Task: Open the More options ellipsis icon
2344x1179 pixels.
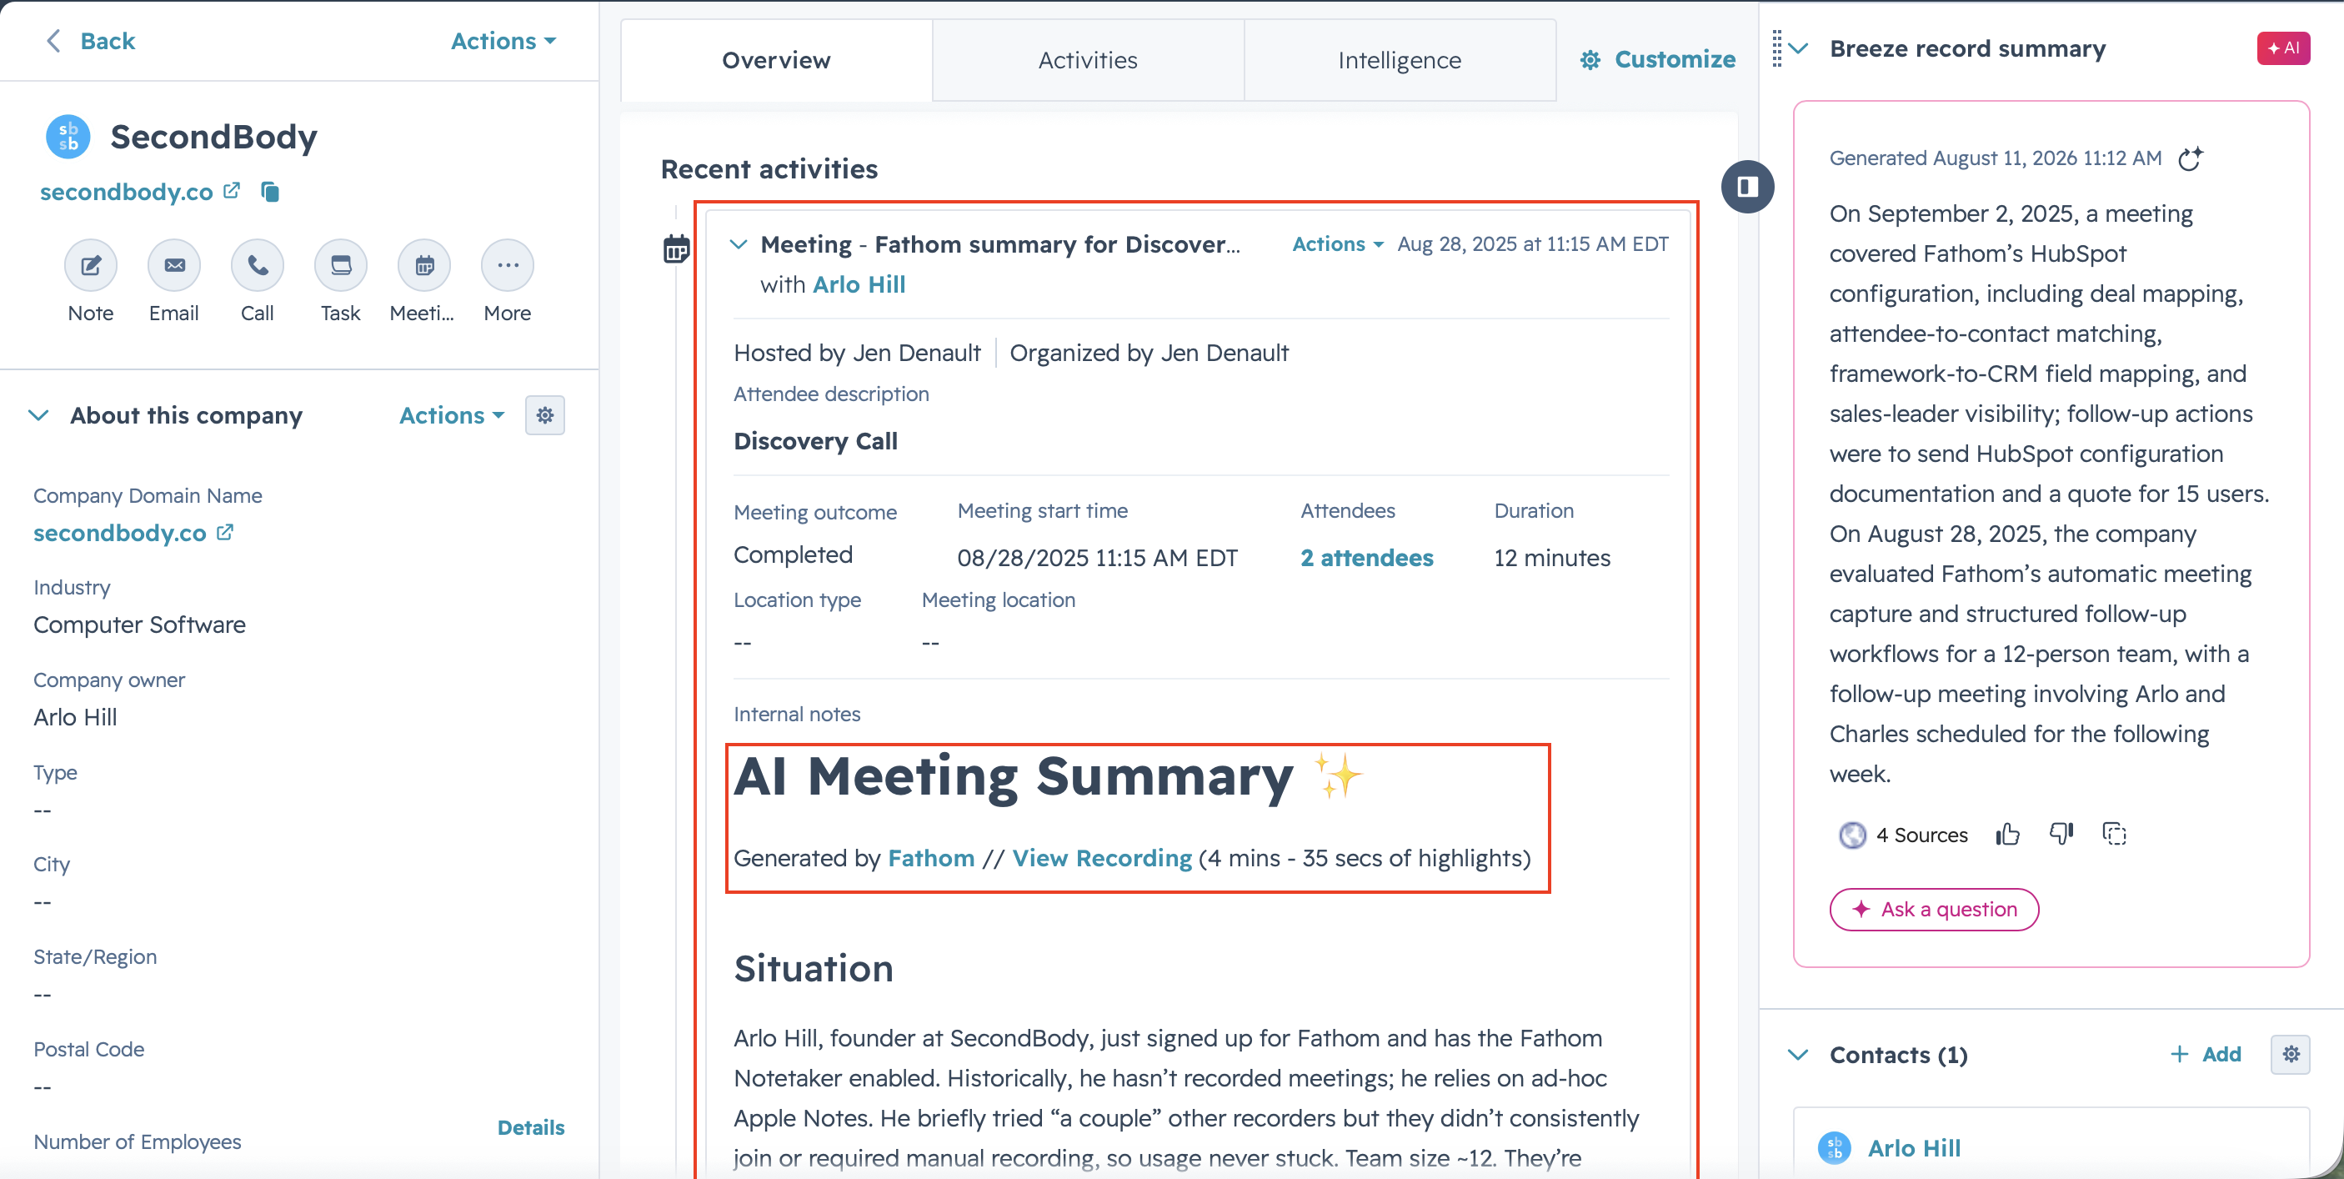Action: 508,265
